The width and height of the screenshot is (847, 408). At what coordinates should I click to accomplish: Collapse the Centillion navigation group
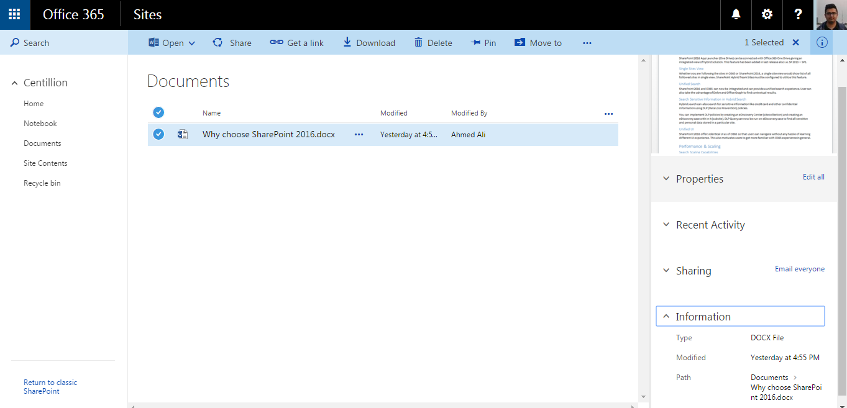(15, 83)
